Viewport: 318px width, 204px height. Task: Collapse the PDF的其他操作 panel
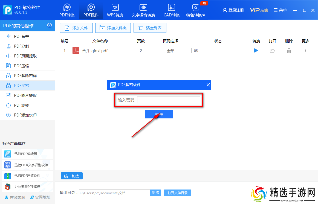tap(50, 25)
